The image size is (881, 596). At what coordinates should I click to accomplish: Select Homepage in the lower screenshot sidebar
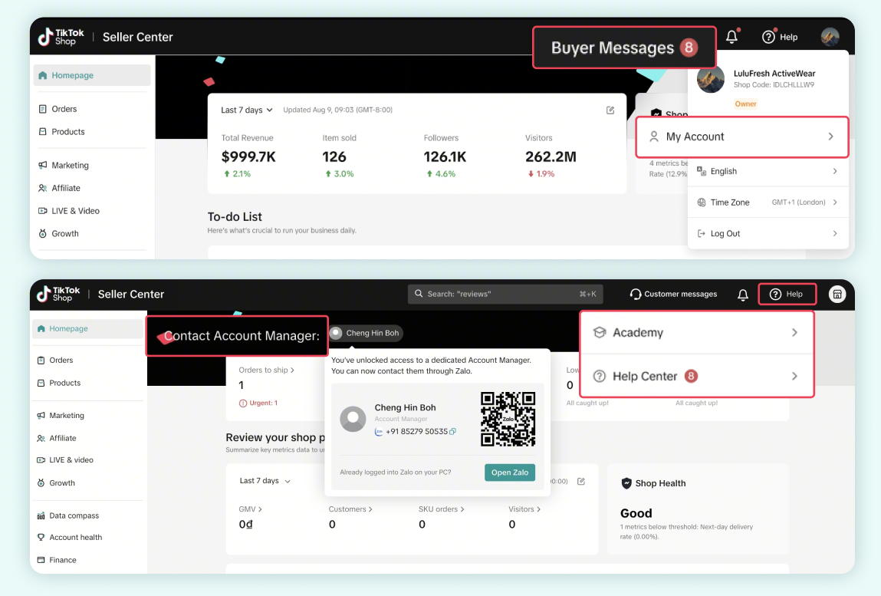coord(89,328)
